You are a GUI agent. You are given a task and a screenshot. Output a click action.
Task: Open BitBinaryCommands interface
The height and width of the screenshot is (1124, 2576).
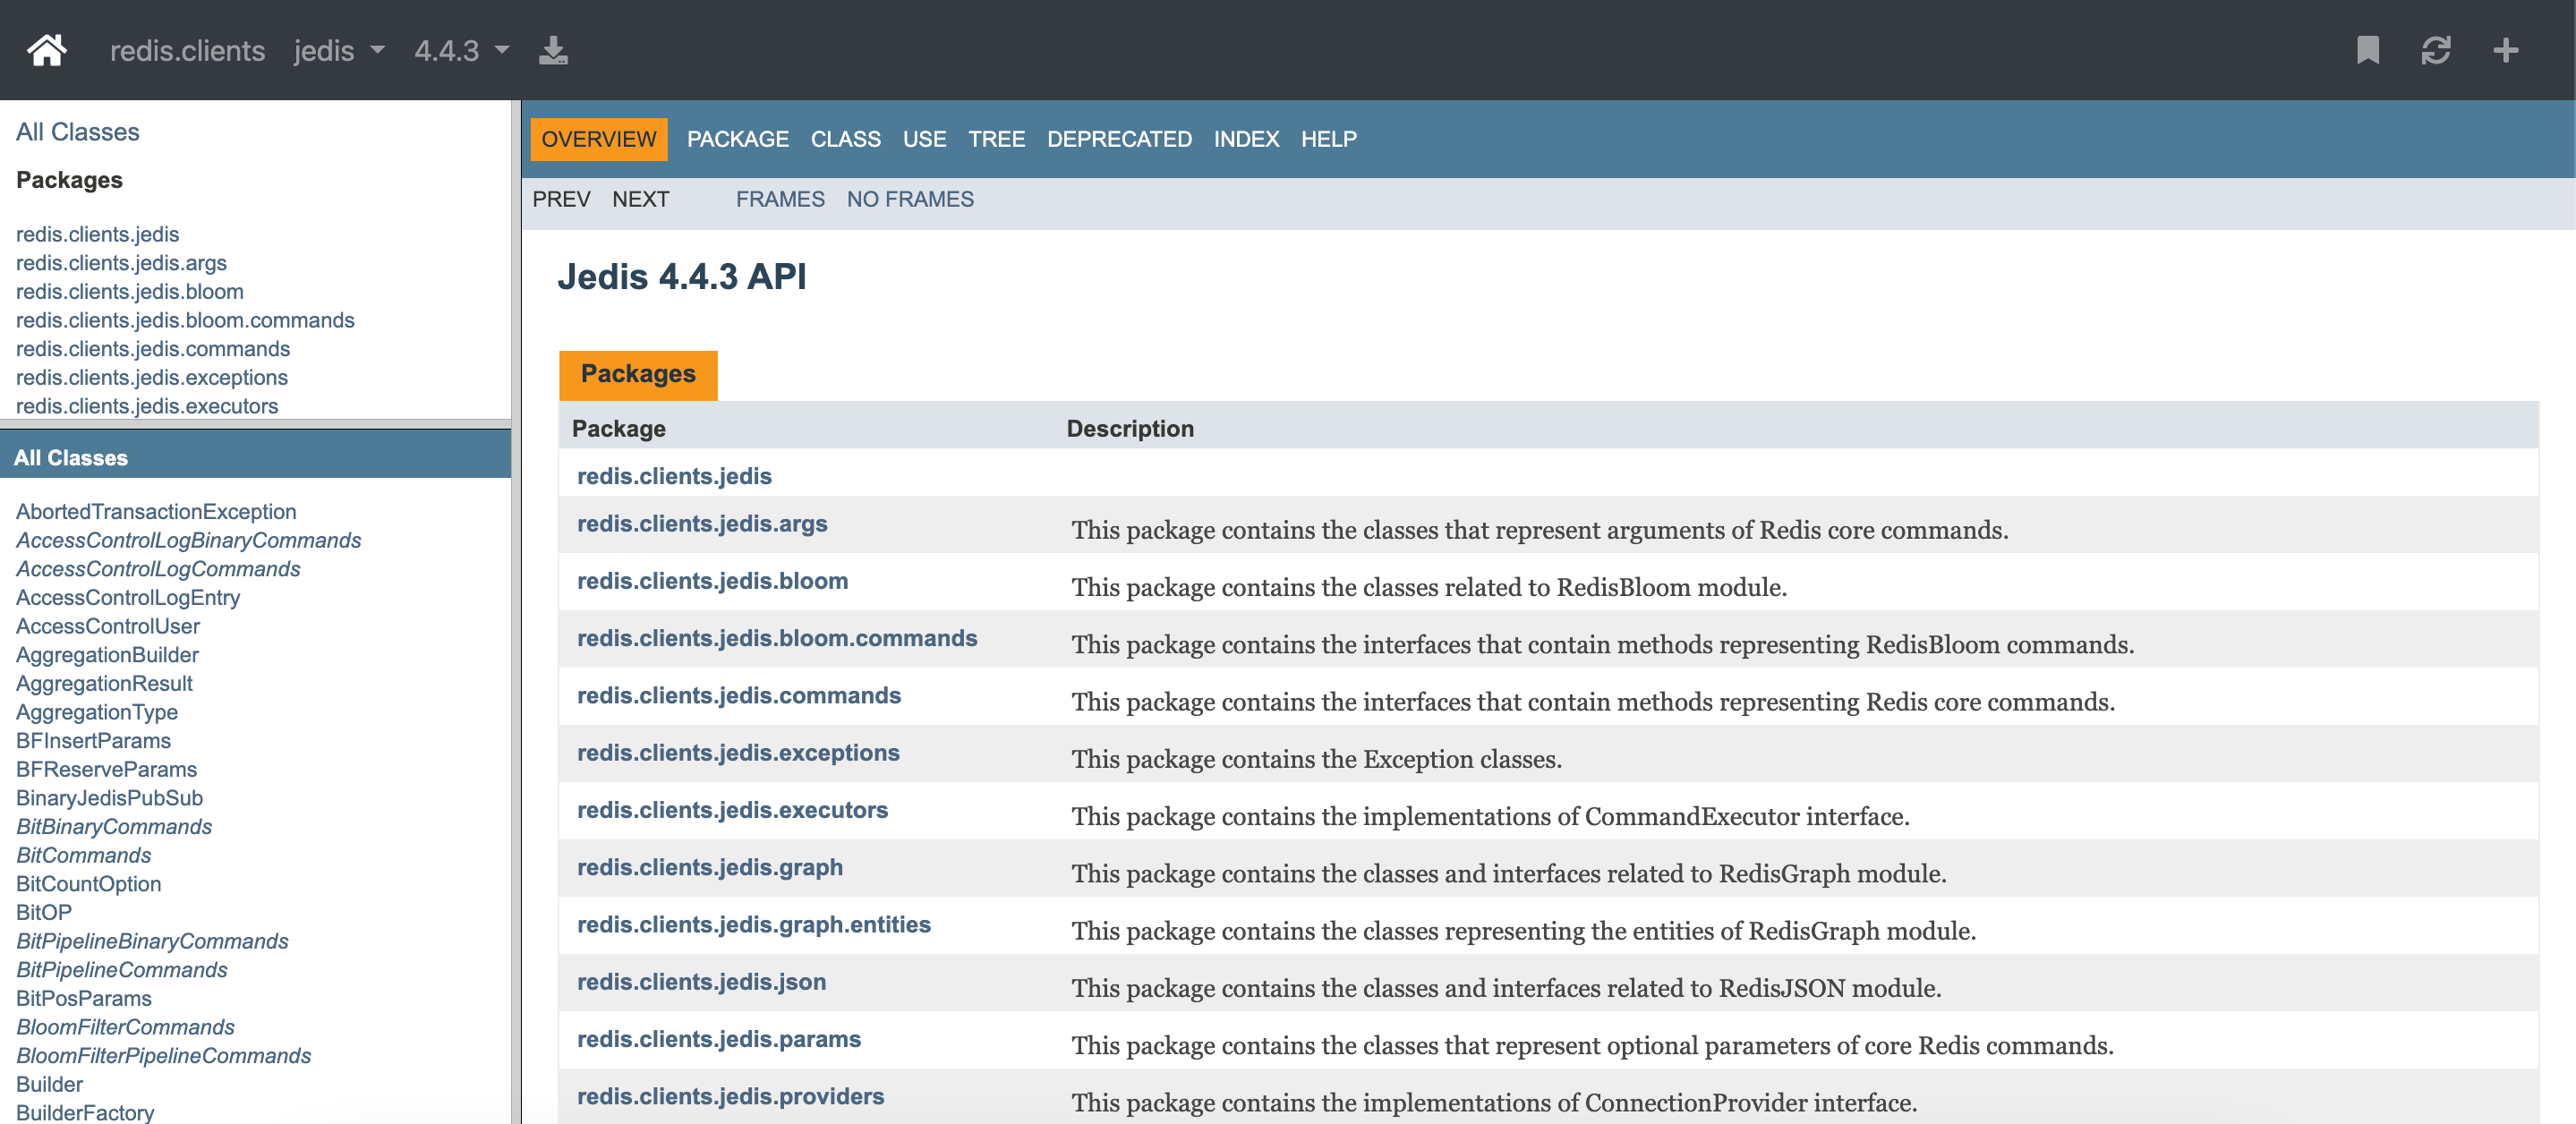[x=114, y=827]
